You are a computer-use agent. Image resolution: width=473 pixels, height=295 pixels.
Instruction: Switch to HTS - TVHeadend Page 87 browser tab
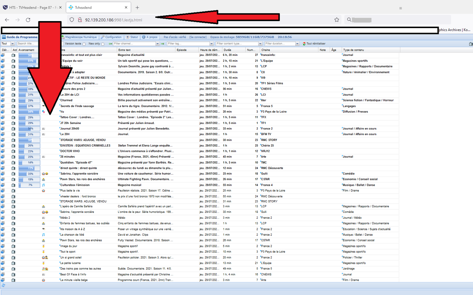(x=33, y=7)
